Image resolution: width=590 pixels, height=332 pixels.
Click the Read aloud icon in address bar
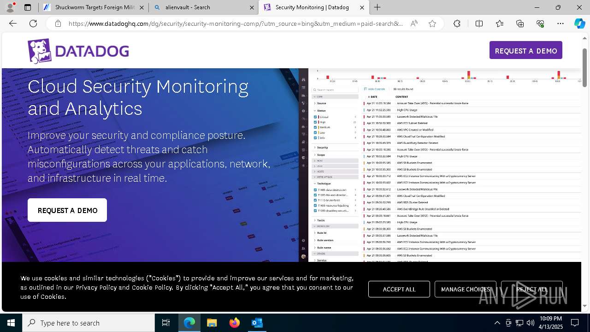pyautogui.click(x=414, y=24)
